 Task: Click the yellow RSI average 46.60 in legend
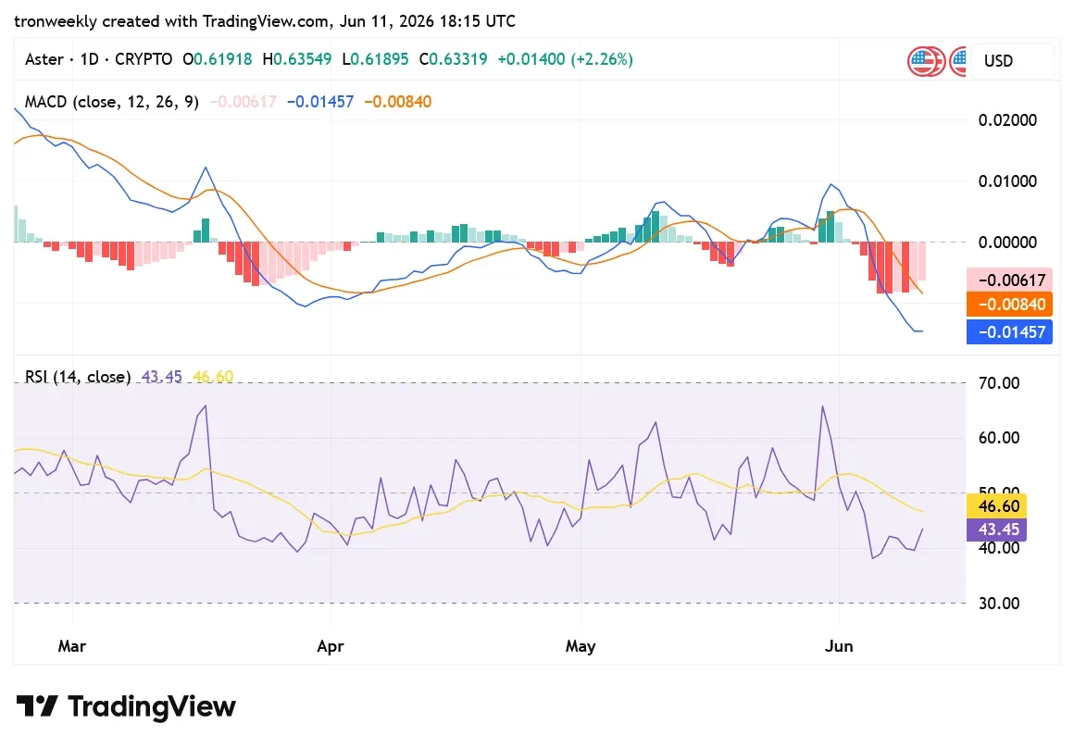coord(213,377)
